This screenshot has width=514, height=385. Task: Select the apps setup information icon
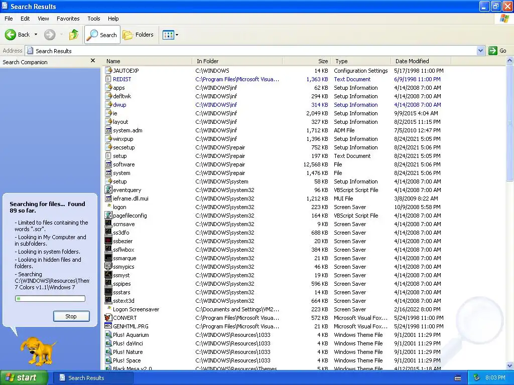point(108,87)
